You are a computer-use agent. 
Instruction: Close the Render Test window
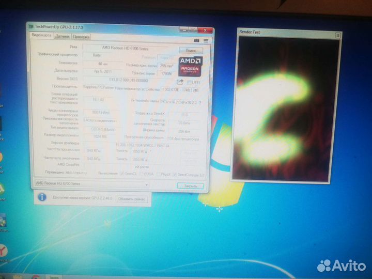[338, 35]
